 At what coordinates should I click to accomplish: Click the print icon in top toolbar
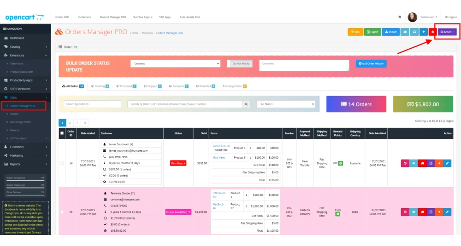coord(414,32)
